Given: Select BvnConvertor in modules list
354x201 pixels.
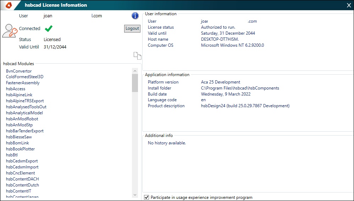Looking at the screenshot, I should 19,71.
